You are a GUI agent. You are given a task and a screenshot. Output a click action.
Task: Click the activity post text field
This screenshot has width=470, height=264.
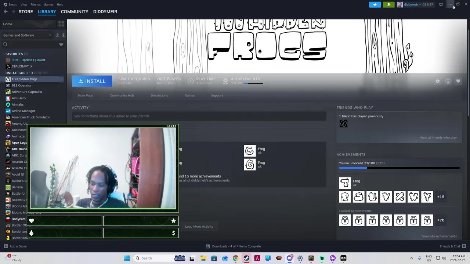click(x=199, y=116)
